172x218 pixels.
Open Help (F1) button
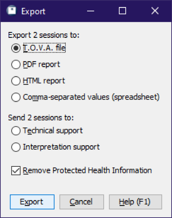coord(136,202)
